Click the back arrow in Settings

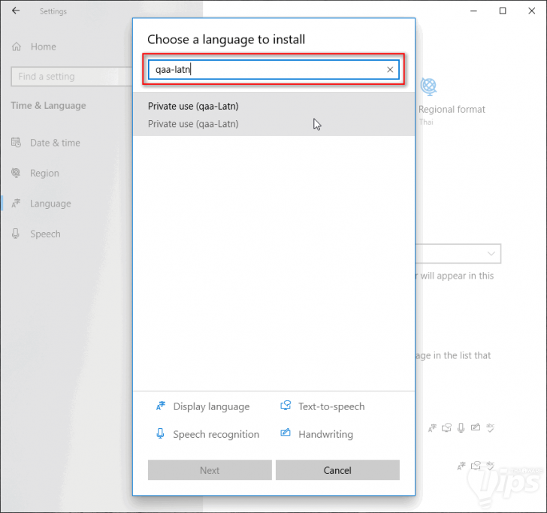tap(16, 11)
